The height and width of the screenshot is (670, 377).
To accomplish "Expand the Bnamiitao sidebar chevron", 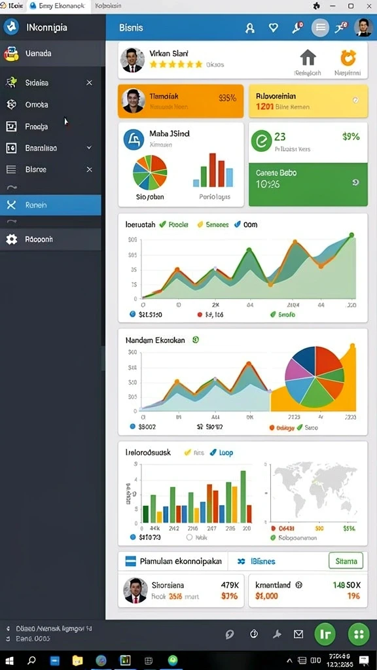I will [x=89, y=148].
